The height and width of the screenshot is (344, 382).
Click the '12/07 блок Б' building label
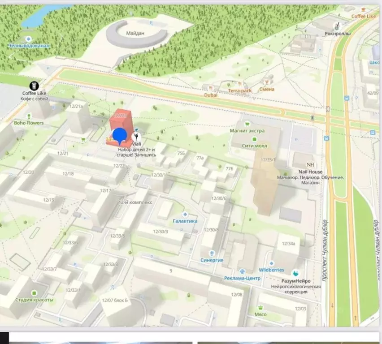coord(115,300)
